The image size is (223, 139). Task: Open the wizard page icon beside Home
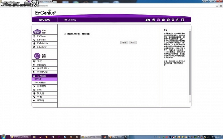click(159, 20)
